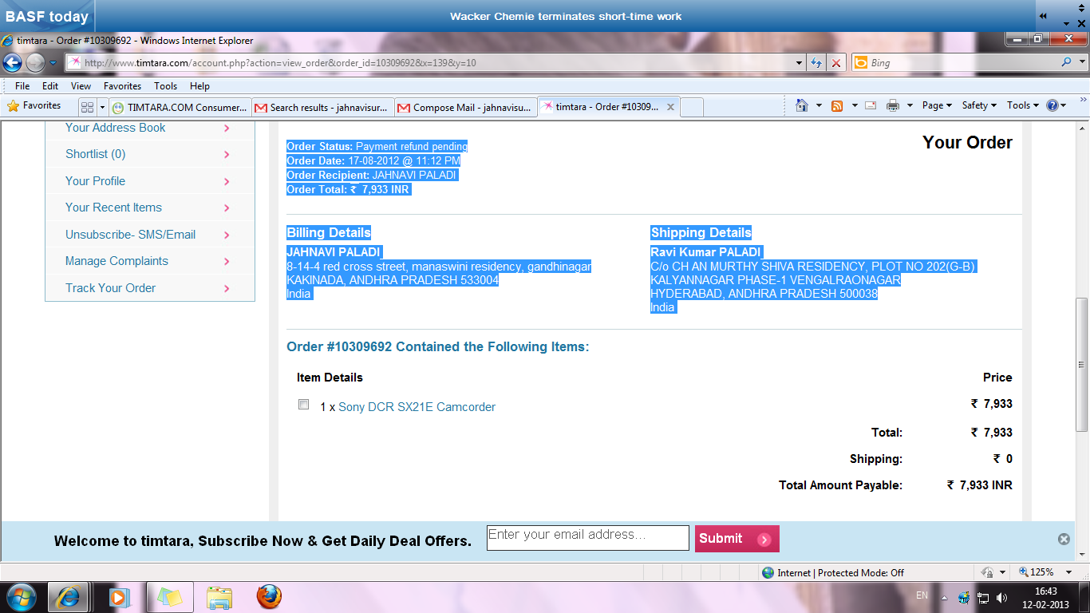Open the Print dropdown arrow
Viewport: 1090px width, 613px height.
[910, 105]
